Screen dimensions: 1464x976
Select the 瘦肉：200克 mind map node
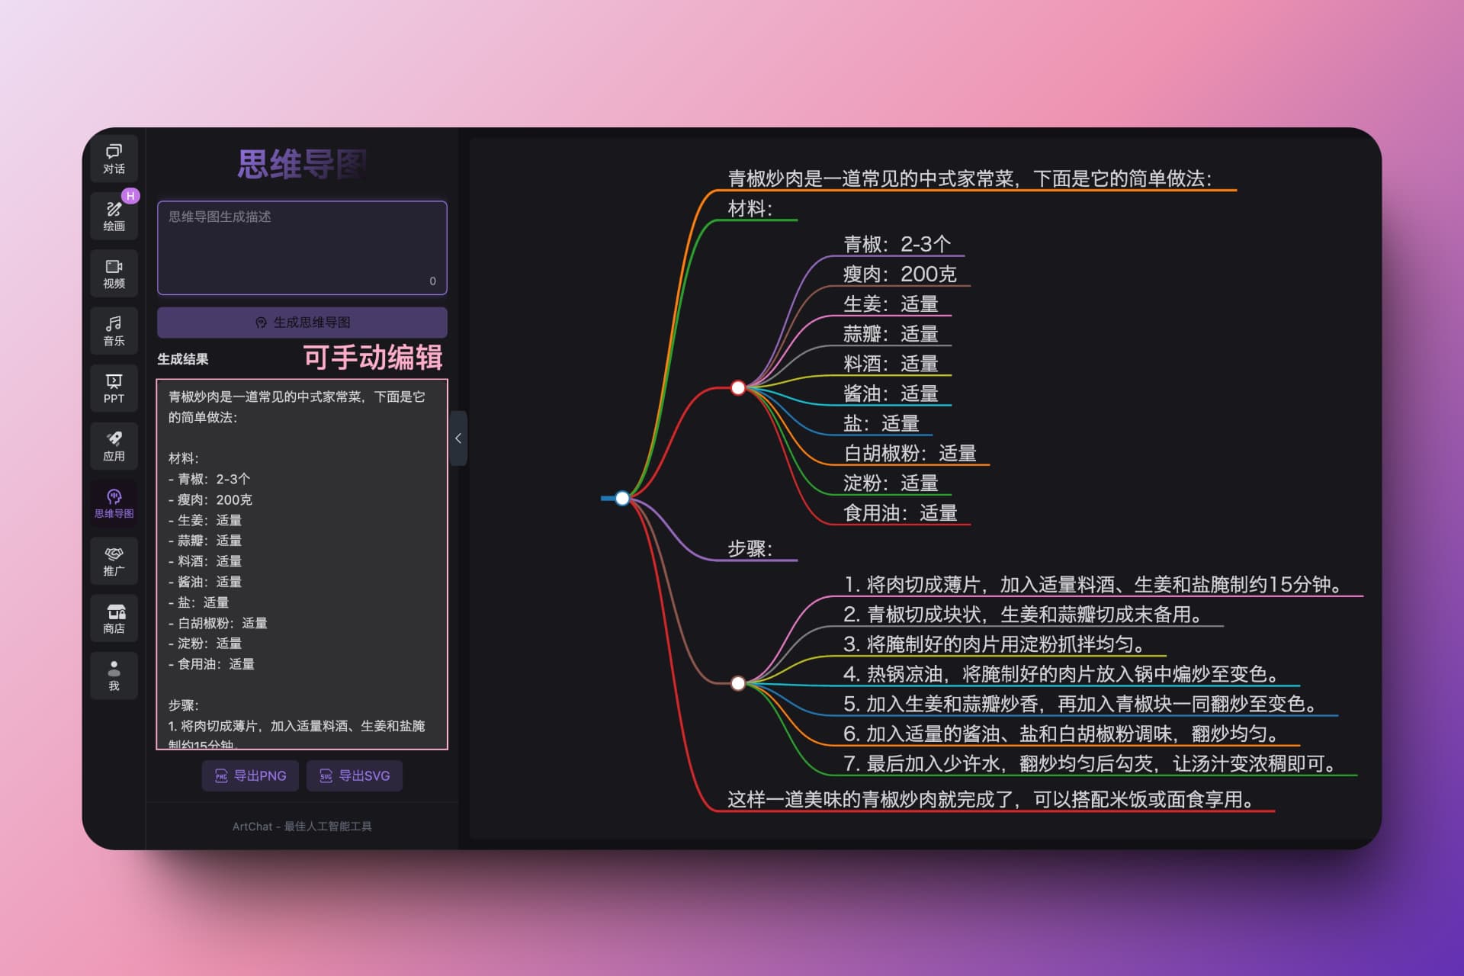click(x=899, y=274)
